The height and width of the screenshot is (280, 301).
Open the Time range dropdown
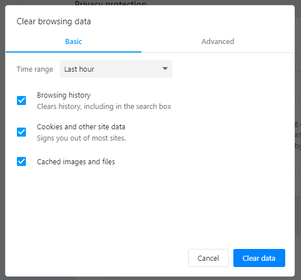116,69
